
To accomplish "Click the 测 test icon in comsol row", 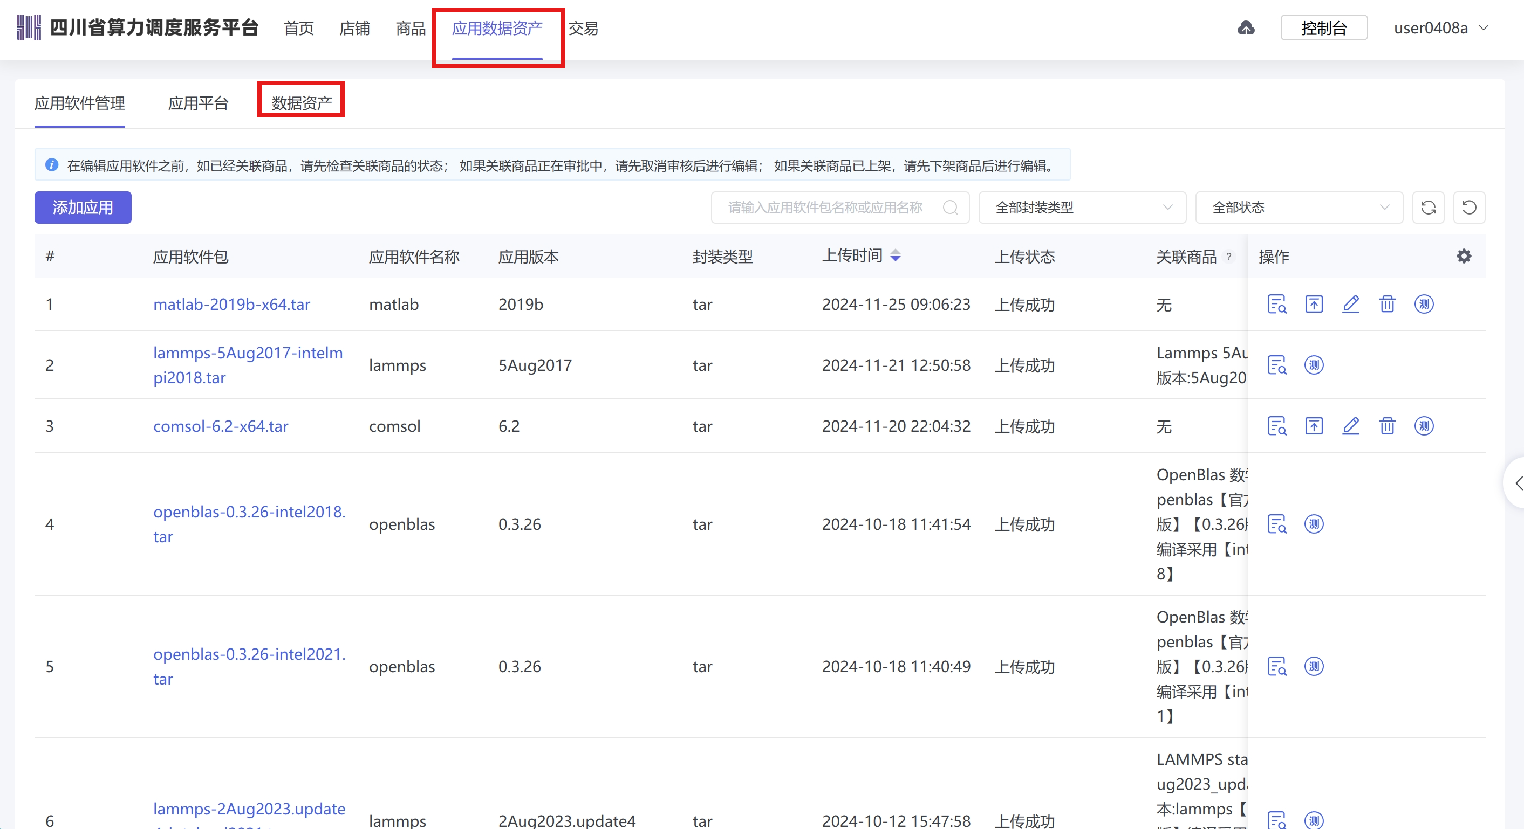I will click(1424, 426).
